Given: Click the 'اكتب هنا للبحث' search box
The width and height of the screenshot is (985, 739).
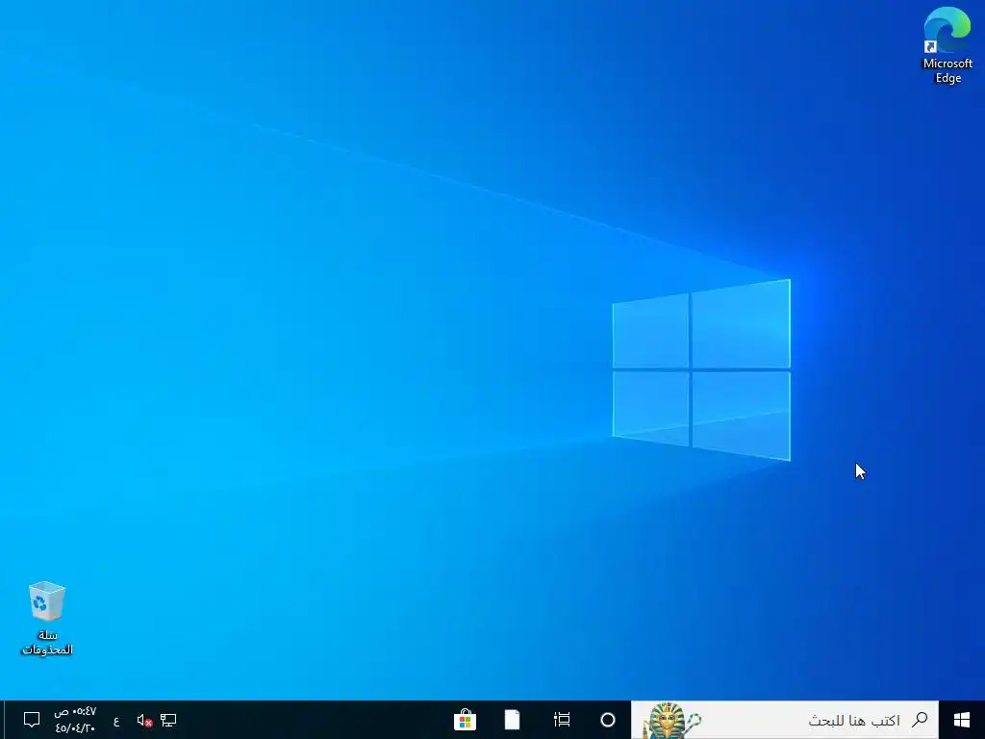Looking at the screenshot, I should pos(785,720).
